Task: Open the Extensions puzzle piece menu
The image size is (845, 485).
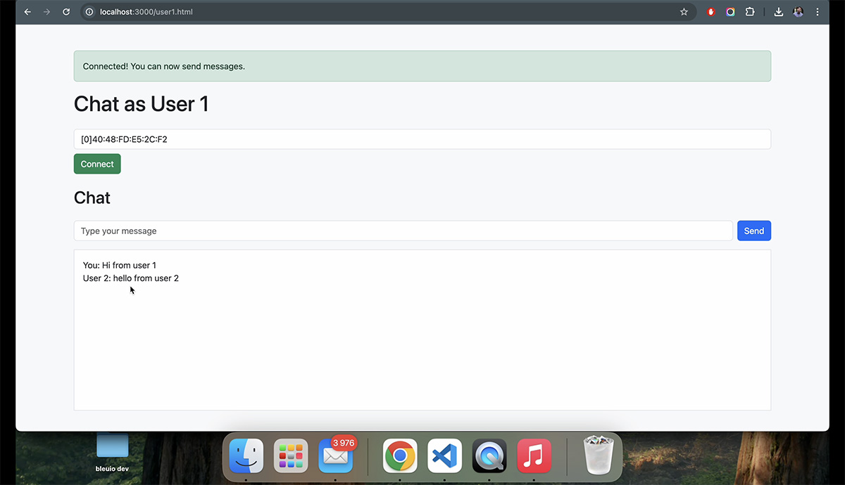Action: [750, 12]
